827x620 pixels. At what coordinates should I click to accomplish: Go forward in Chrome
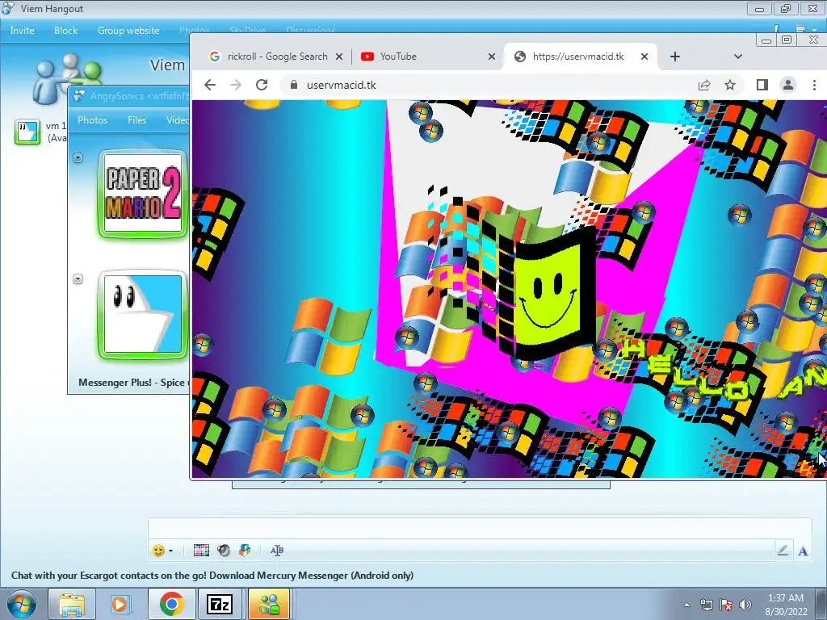[x=236, y=85]
